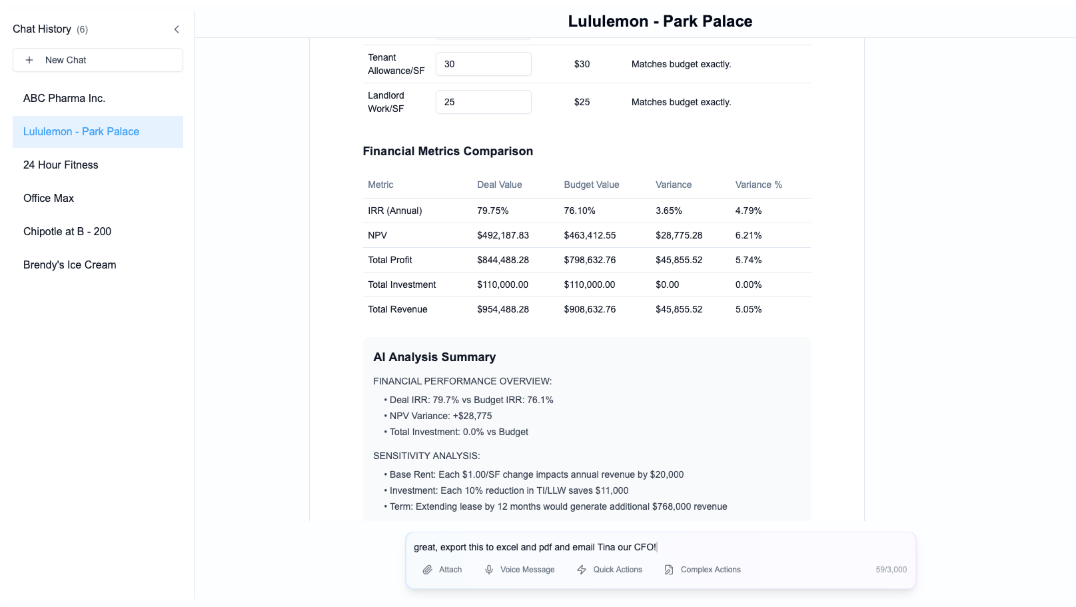Open the Office Max chat
Viewport: 1076px width, 607px height.
click(98, 199)
